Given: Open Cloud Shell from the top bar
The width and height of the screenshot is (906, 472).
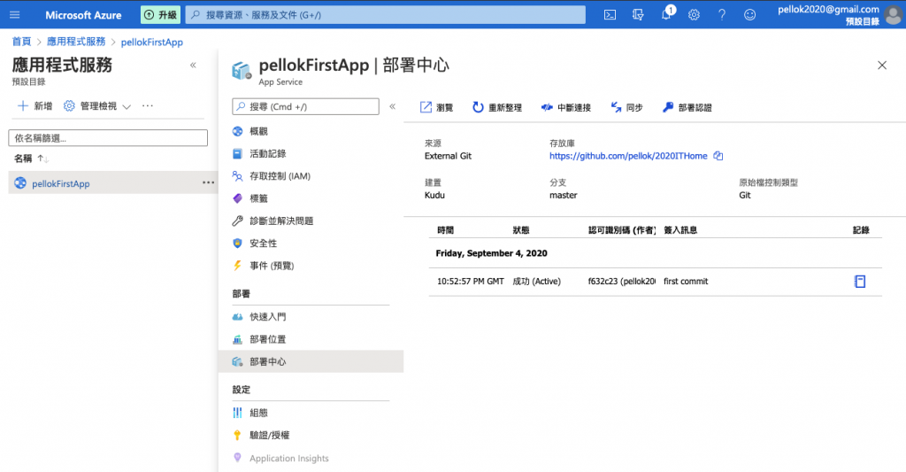Looking at the screenshot, I should pos(610,15).
